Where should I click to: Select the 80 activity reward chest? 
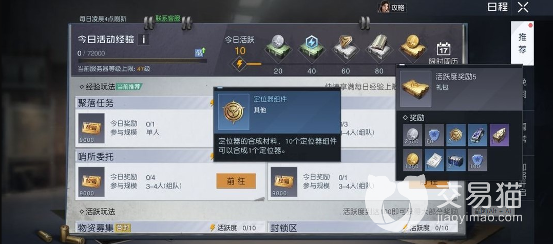(379, 48)
